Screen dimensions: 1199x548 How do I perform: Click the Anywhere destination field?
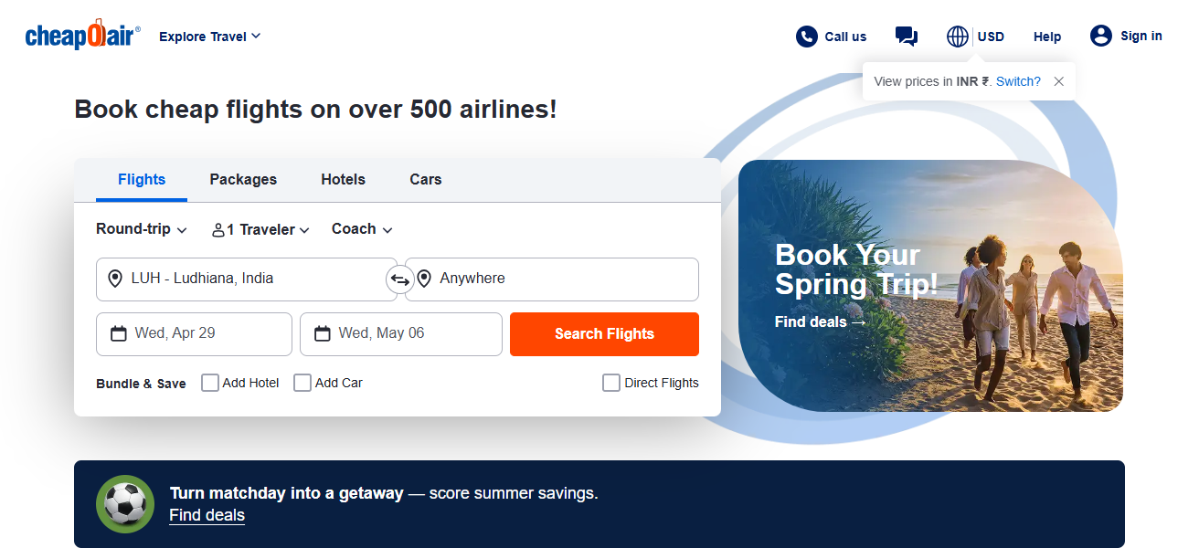coord(552,279)
